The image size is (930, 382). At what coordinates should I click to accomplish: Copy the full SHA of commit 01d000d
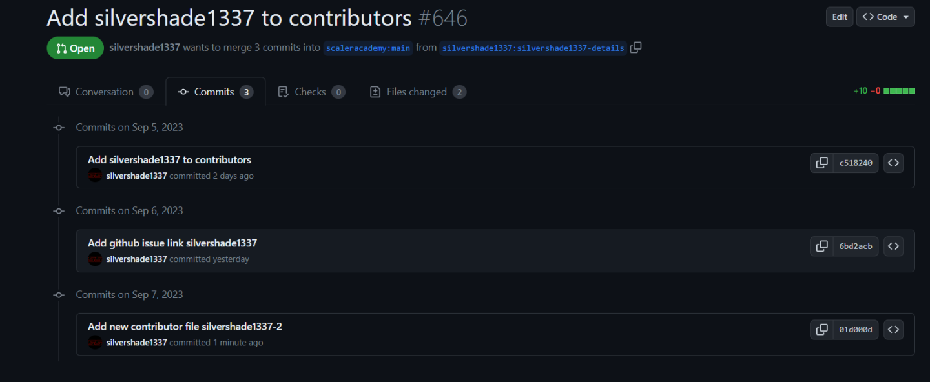pyautogui.click(x=822, y=329)
